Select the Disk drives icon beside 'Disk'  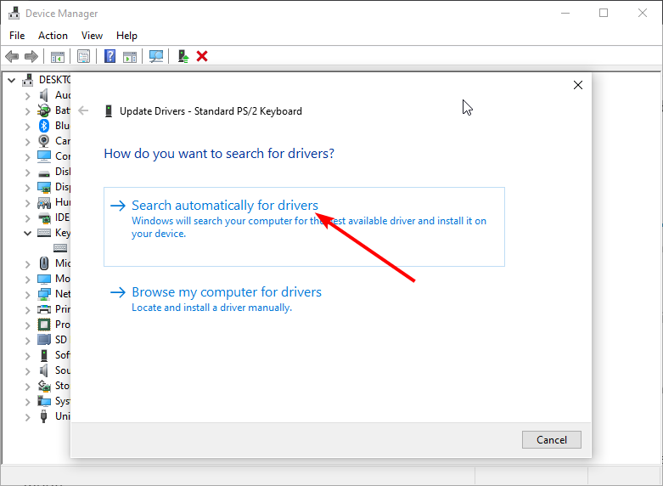tap(44, 173)
